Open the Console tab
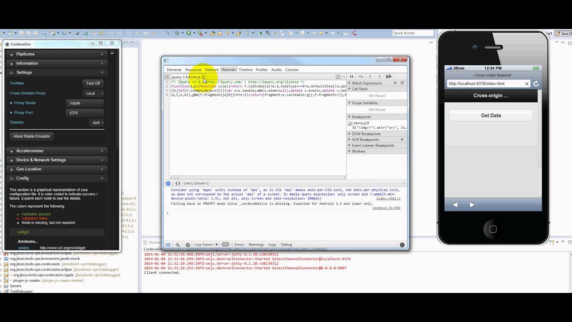 (292, 70)
